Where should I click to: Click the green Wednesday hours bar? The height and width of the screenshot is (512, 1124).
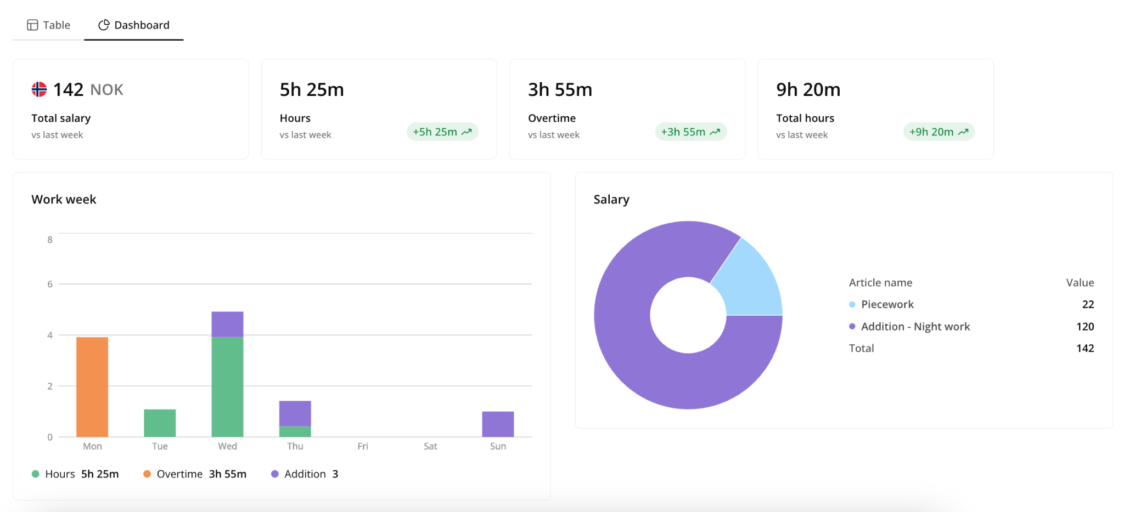click(227, 387)
